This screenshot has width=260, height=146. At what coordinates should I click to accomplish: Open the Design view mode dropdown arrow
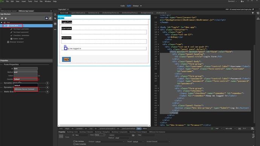pyautogui.click(x=141, y=6)
